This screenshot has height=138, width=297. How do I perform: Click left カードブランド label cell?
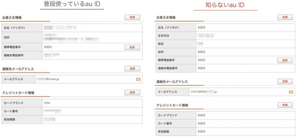point(22,103)
